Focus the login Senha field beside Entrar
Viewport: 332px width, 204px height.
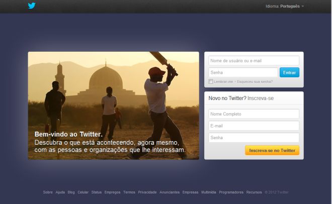pos(243,72)
